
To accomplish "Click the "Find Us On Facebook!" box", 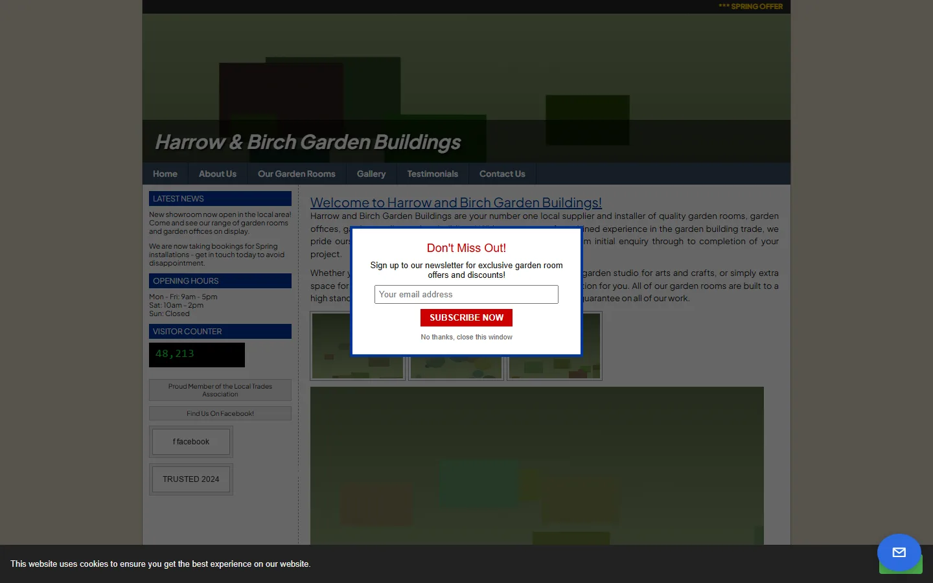I will [220, 413].
